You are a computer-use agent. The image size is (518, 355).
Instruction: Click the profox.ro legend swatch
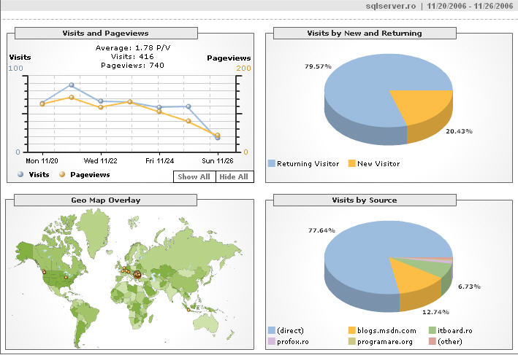point(272,340)
